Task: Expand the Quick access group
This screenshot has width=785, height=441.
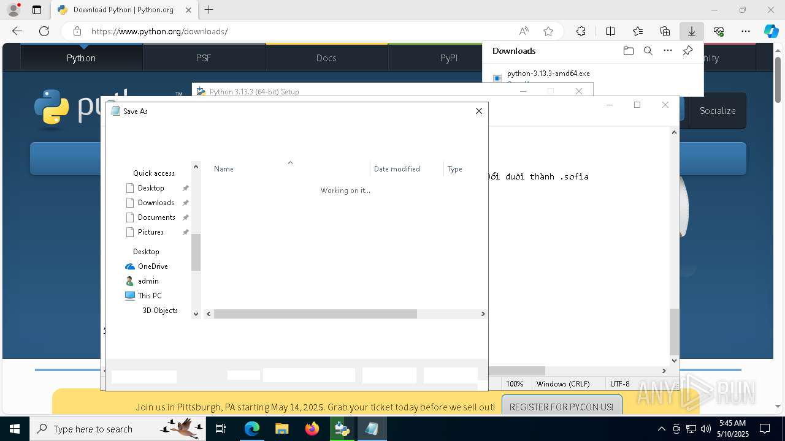Action: 154,173
